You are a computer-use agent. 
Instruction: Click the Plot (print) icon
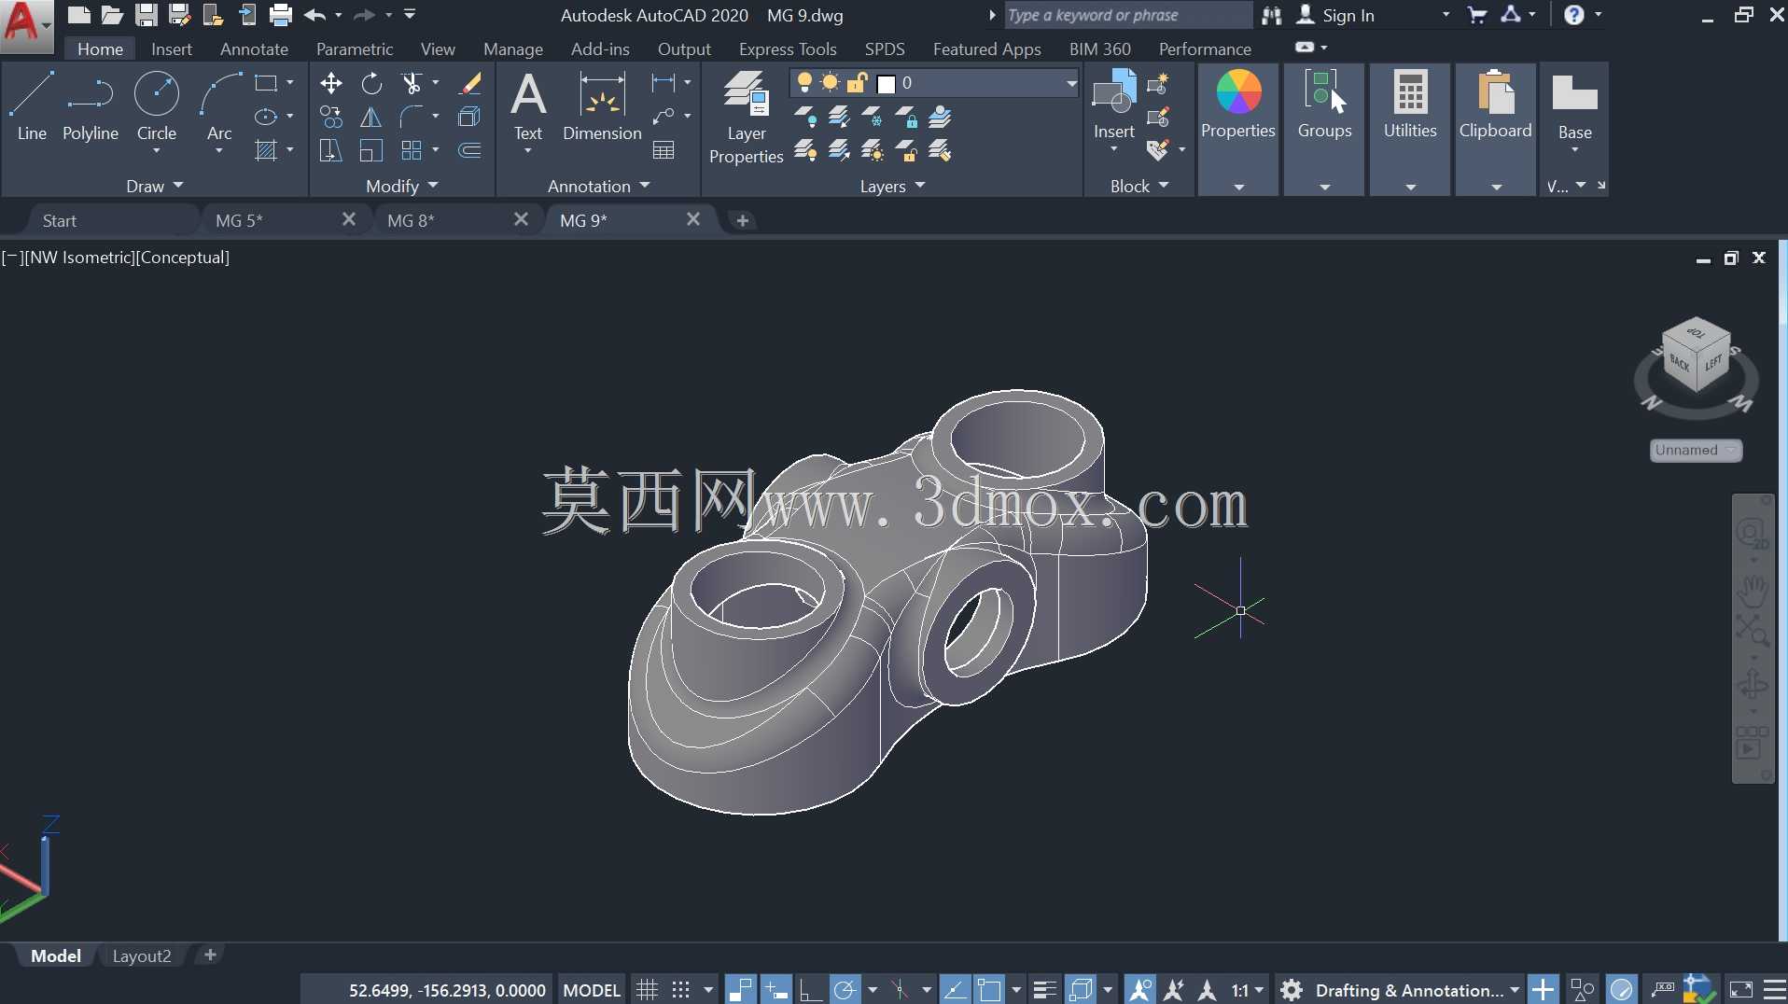pos(281,15)
